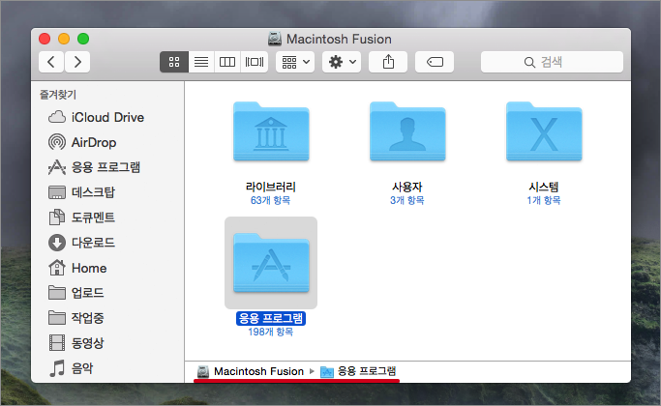Close the Finder window with the red button
The width and height of the screenshot is (661, 406).
[x=45, y=39]
